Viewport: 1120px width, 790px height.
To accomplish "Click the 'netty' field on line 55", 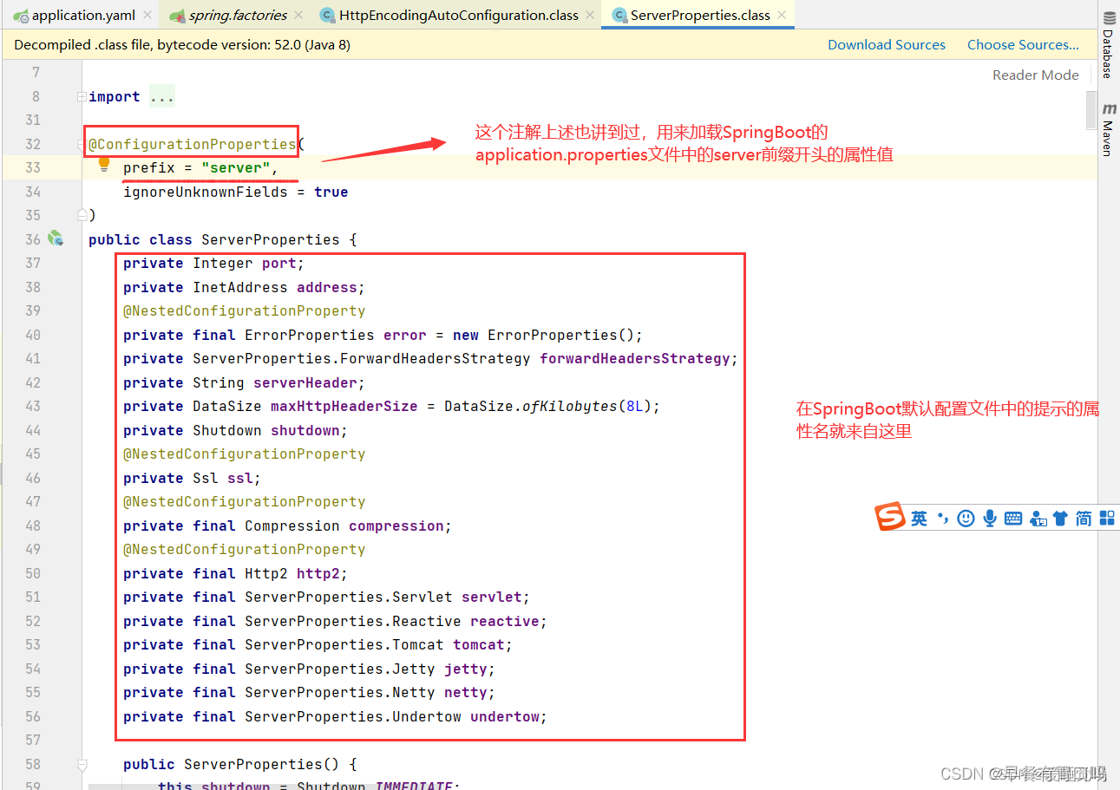I will (x=465, y=692).
